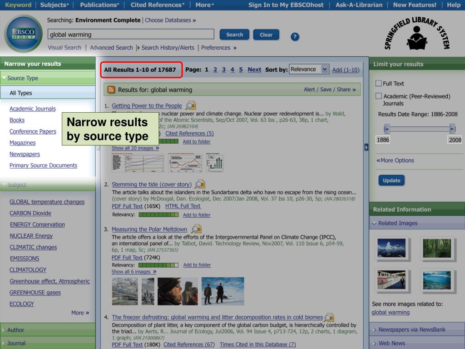Click the Clear button
Viewport: 465px width, 349px height.
266,35
